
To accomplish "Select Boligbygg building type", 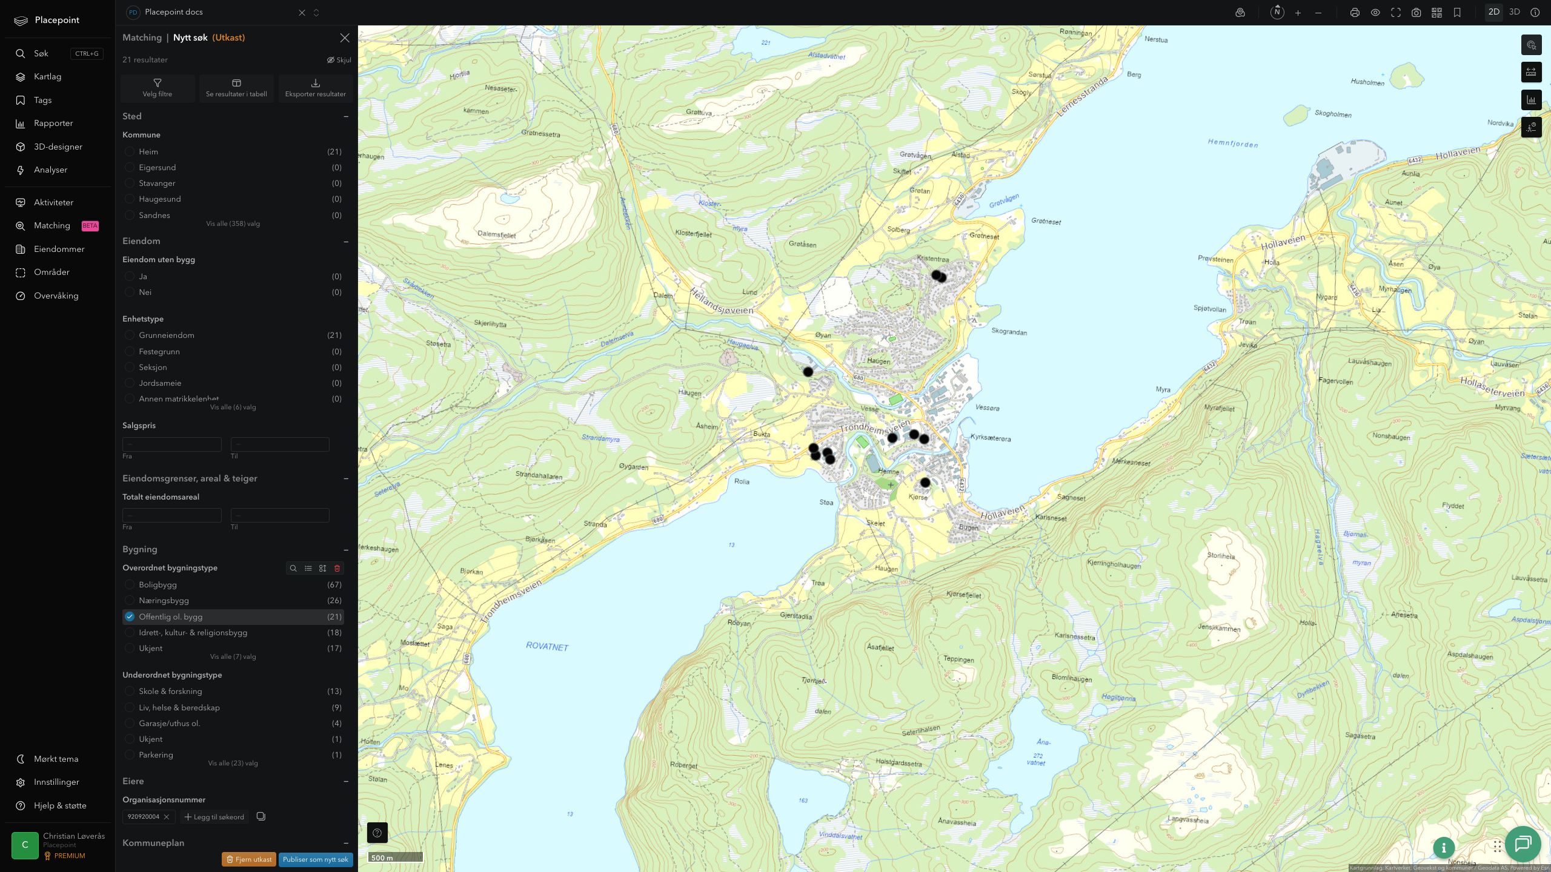I will (233, 585).
